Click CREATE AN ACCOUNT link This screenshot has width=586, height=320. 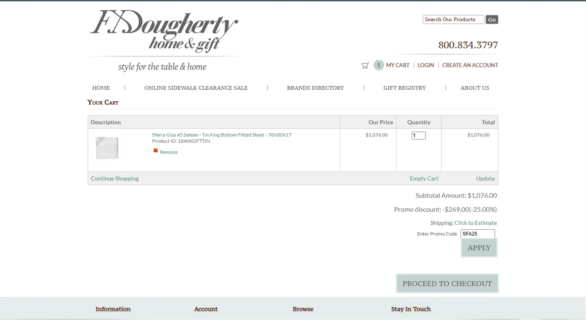click(x=470, y=65)
